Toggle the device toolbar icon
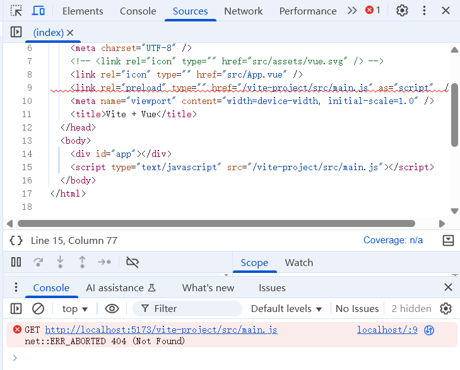The height and width of the screenshot is (370, 460). click(38, 11)
